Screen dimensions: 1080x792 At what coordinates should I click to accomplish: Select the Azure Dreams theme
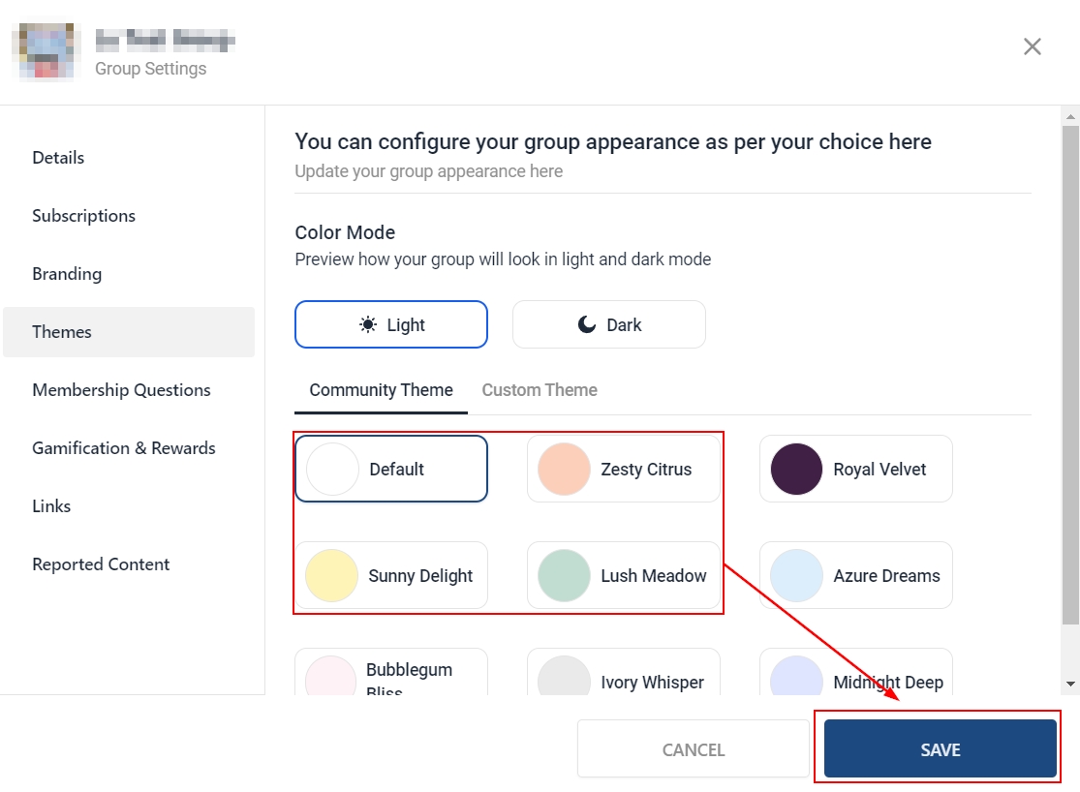(856, 575)
